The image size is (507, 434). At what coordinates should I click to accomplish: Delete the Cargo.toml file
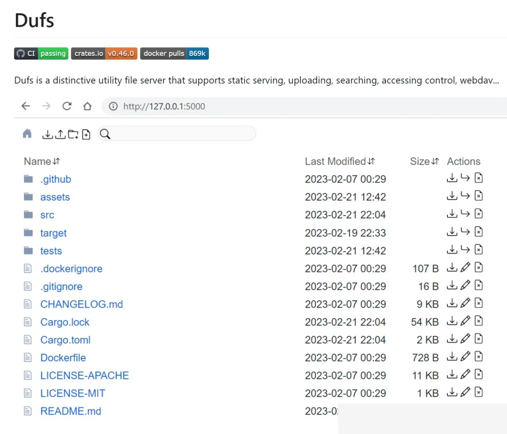pyautogui.click(x=478, y=339)
